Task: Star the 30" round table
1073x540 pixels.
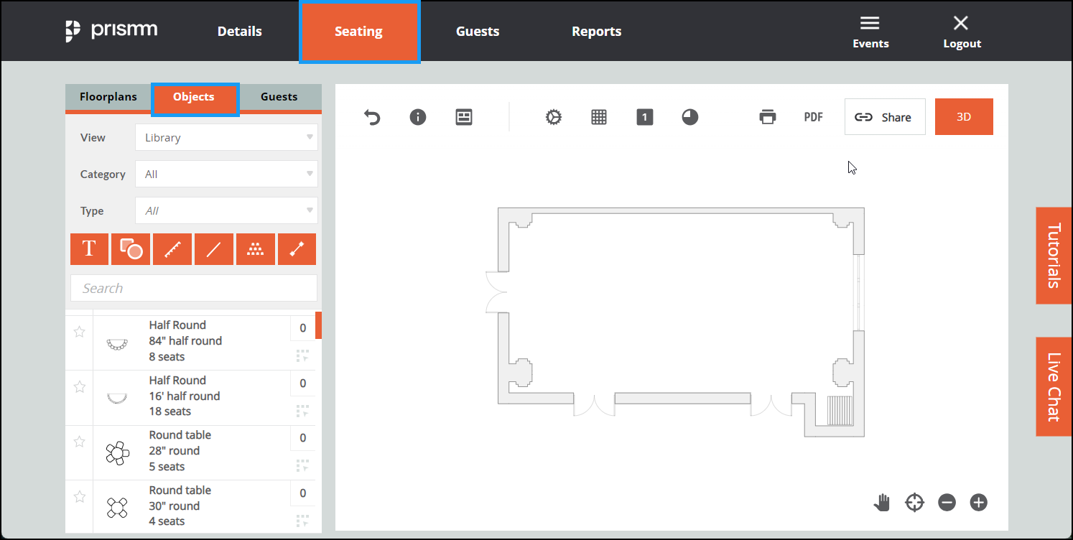Action: 80,497
